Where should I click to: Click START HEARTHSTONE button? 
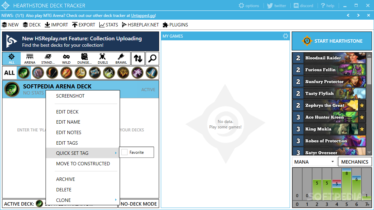pyautogui.click(x=332, y=41)
